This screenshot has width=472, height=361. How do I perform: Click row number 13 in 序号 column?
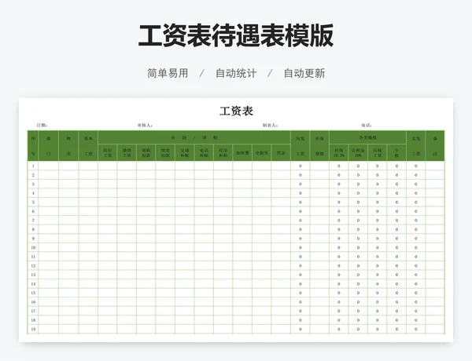tap(33, 275)
